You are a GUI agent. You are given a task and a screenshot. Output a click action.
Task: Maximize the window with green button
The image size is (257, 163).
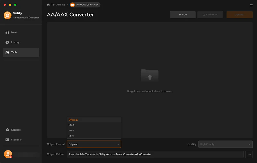pyautogui.click(x=15, y=5)
